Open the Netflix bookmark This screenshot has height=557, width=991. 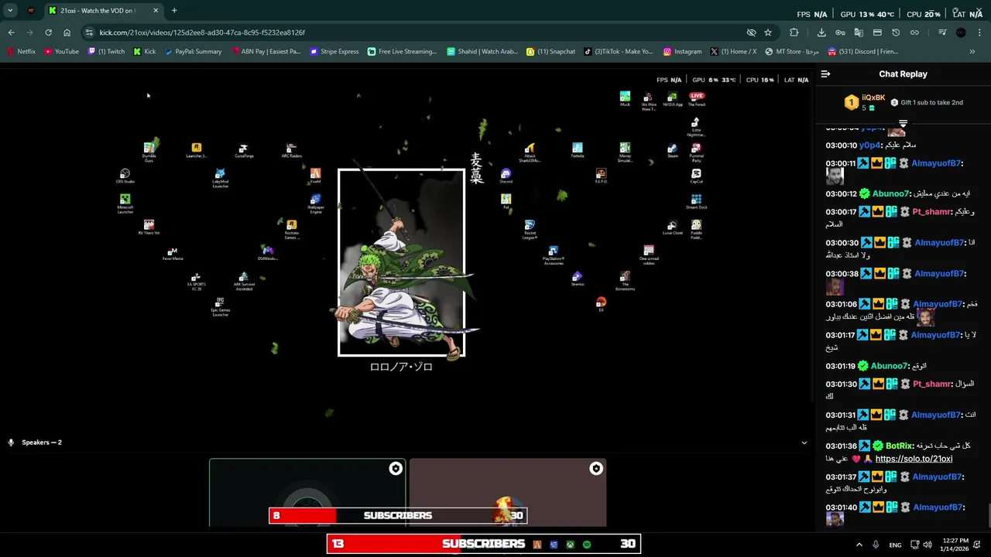(x=22, y=52)
